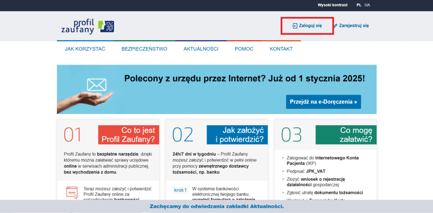The width and height of the screenshot is (433, 213).
Task: Click the wniosek o rejestrację działalności item
Action: pyautogui.click(x=315, y=182)
